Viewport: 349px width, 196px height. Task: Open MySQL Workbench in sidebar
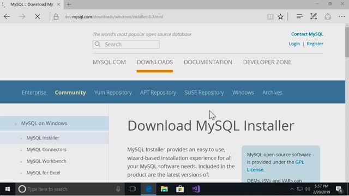[46, 161]
